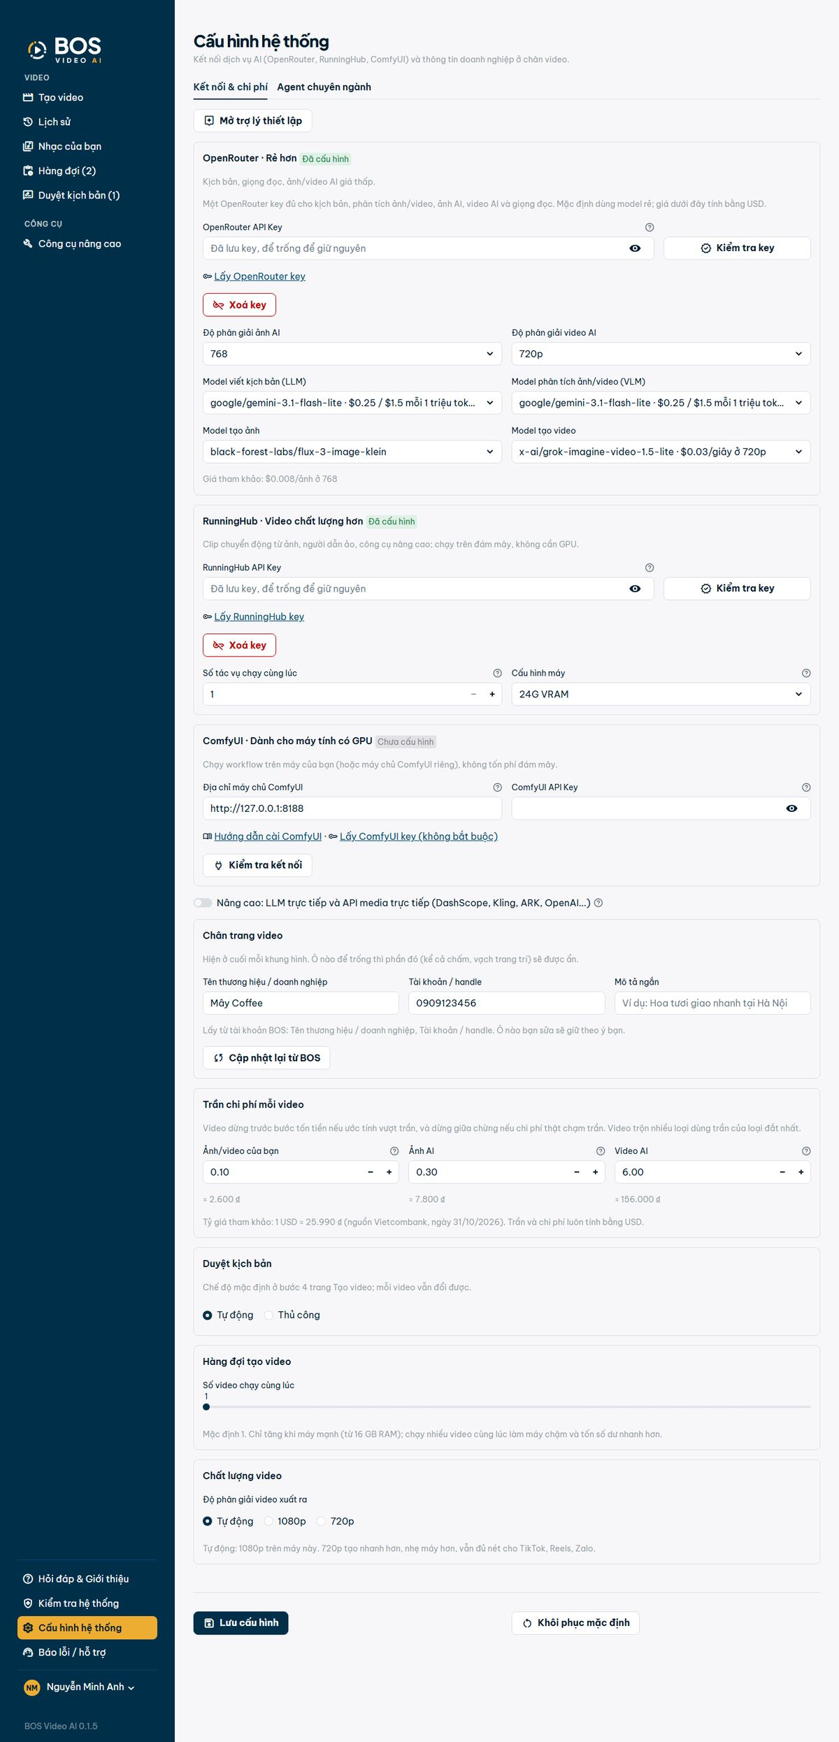
Task: Decrease Ảnh/video của bạn limit with minus
Action: point(371,1172)
